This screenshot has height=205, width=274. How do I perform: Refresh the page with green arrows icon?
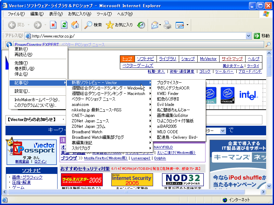click(64, 25)
